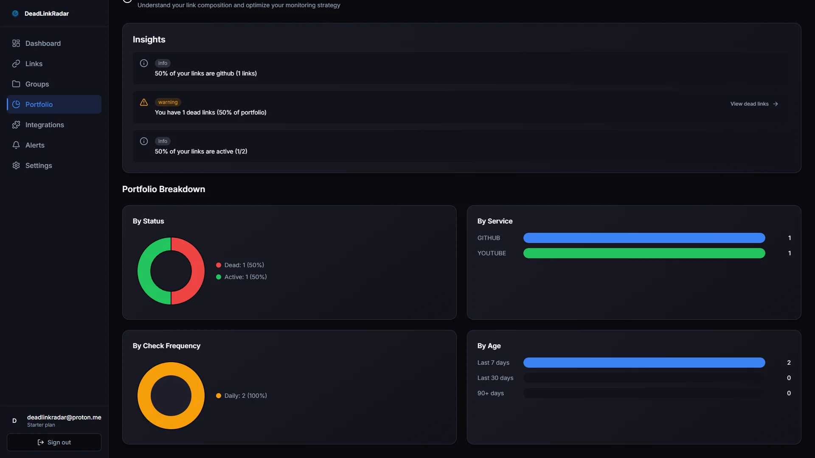815x458 pixels.
Task: Click the blue GITHUB service bar
Action: pos(644,238)
